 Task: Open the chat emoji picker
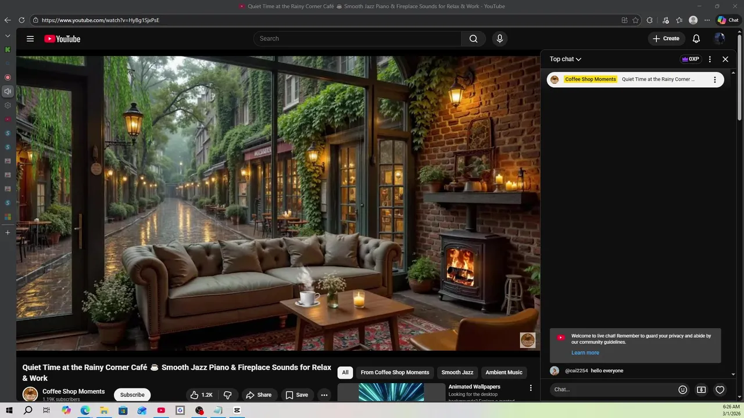683,390
